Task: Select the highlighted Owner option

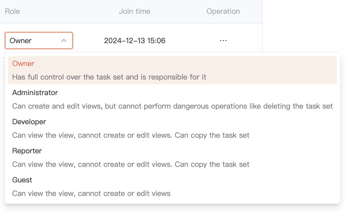Action: click(x=23, y=64)
